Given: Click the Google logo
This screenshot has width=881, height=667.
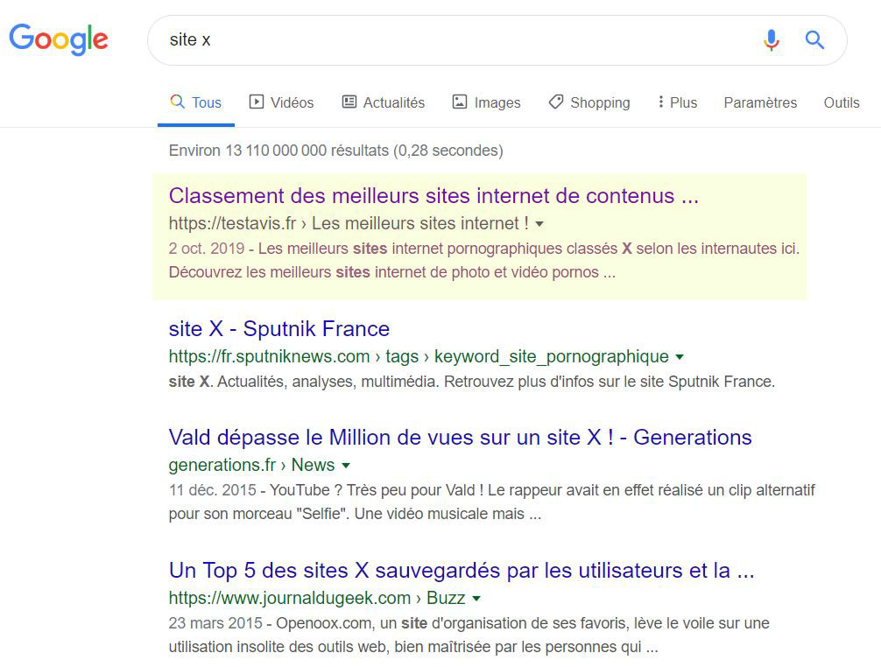Looking at the screenshot, I should point(59,39).
